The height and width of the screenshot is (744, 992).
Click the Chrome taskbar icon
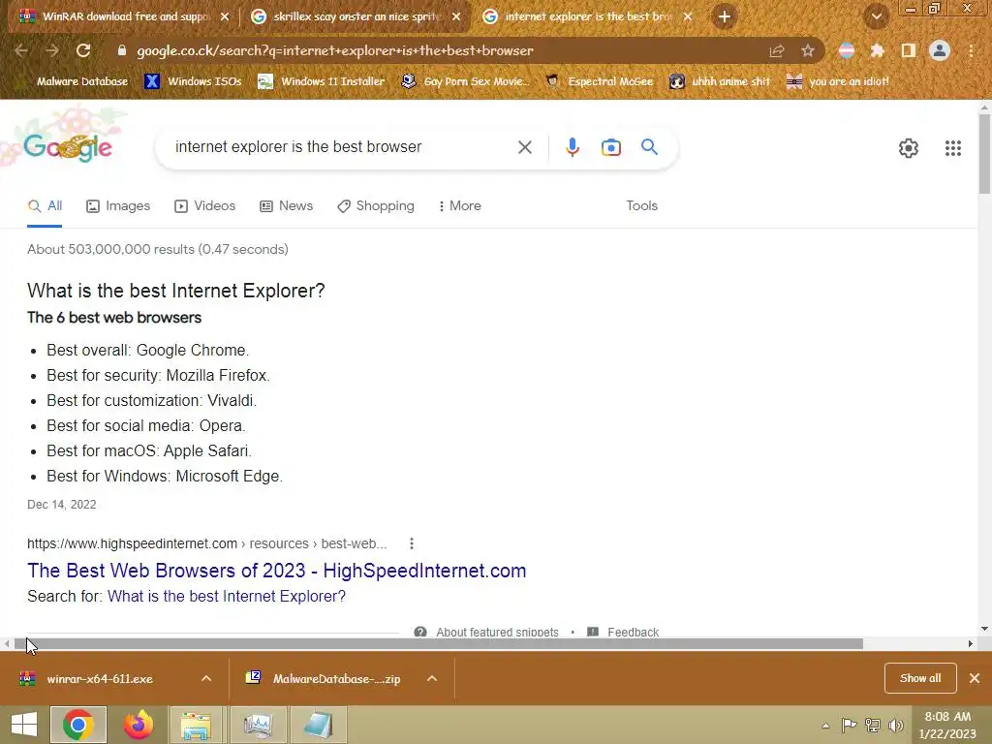coord(77,725)
